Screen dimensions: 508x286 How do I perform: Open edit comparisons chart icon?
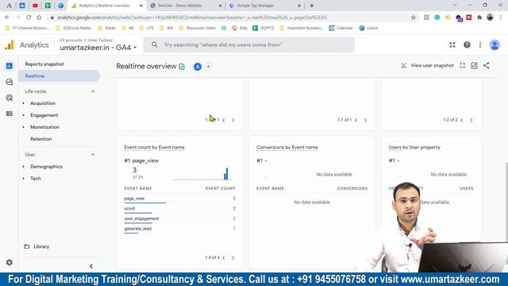[x=474, y=65]
